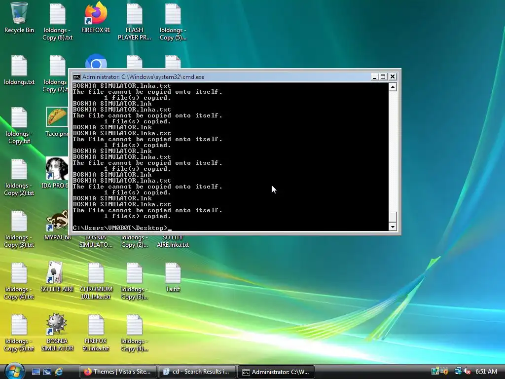Open the cmd.exe title bar system icon
505x379 pixels.
76,76
